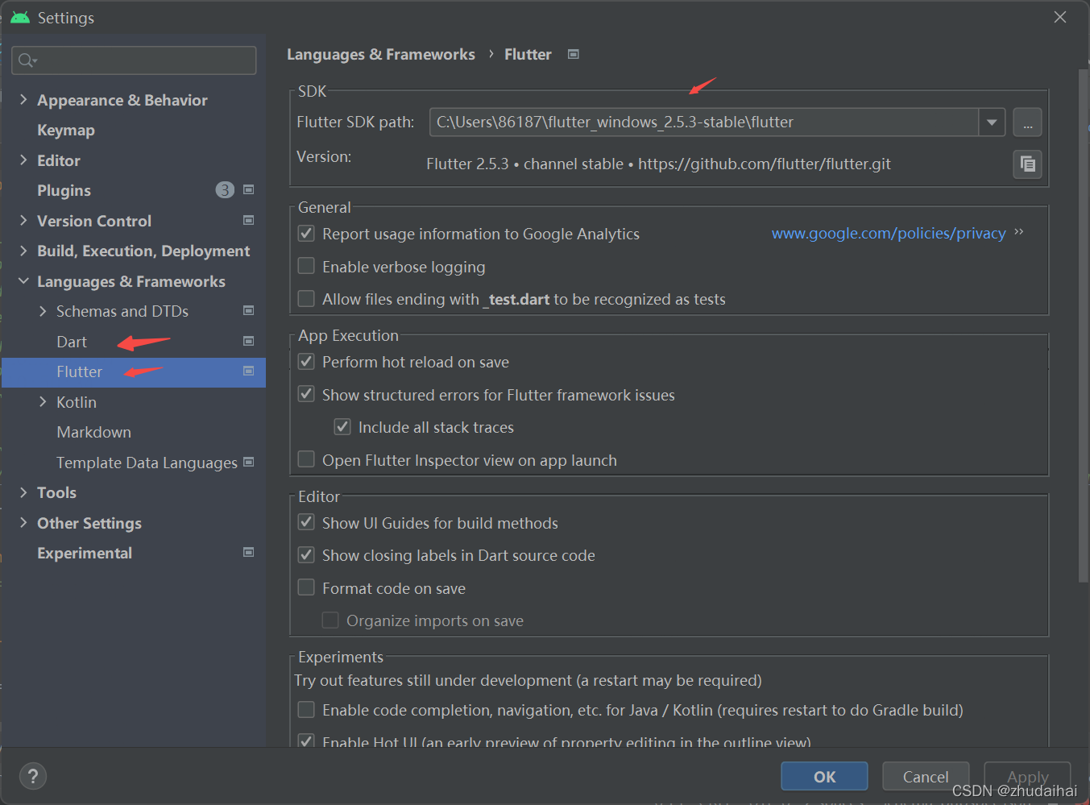Click the project-level icon beside Plugins
Viewport: 1090px width, 805px height.
click(x=249, y=189)
